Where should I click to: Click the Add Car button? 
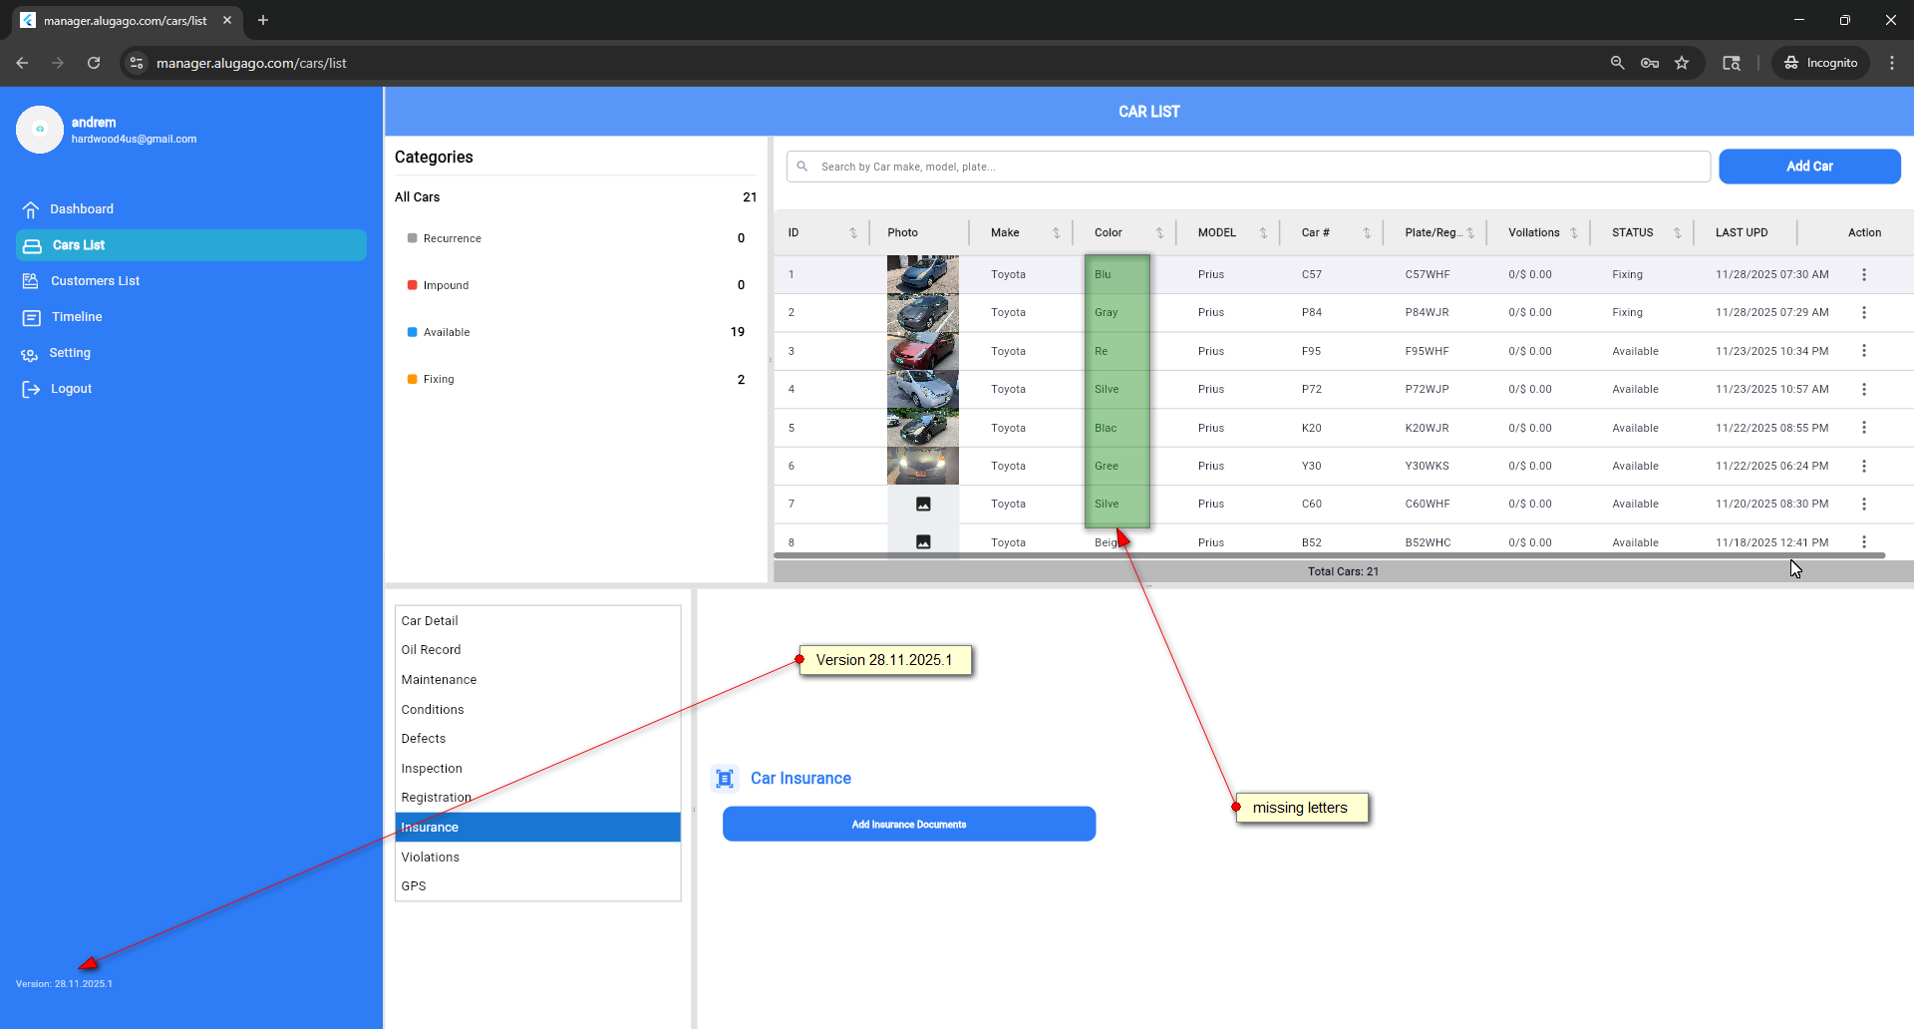click(1808, 167)
